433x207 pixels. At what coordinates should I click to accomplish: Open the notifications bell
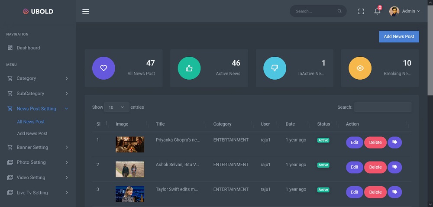377,11
